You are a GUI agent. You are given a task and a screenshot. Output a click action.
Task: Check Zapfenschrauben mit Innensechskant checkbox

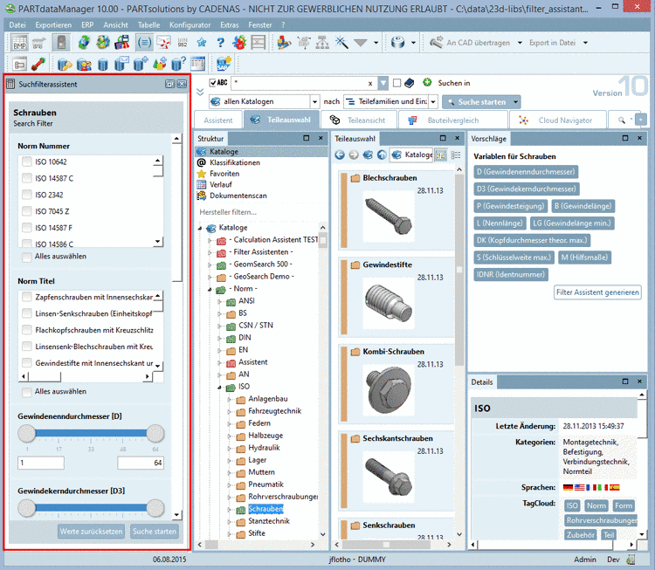click(27, 297)
